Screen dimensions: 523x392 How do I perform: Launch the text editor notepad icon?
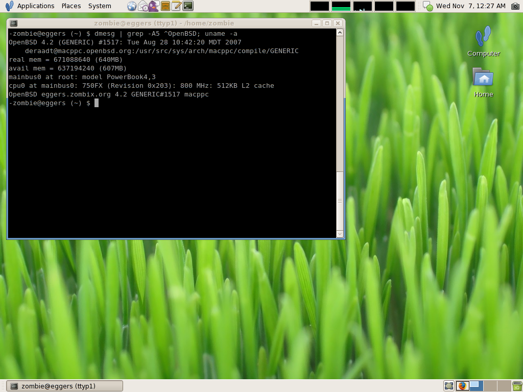point(176,6)
